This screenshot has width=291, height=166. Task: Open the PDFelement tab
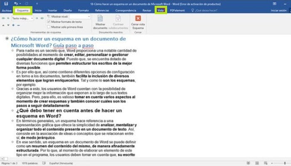pyautogui.click(x=177, y=10)
